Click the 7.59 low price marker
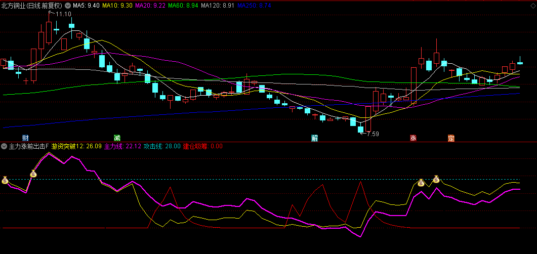Screen dimensions: 537x254 pos(373,134)
